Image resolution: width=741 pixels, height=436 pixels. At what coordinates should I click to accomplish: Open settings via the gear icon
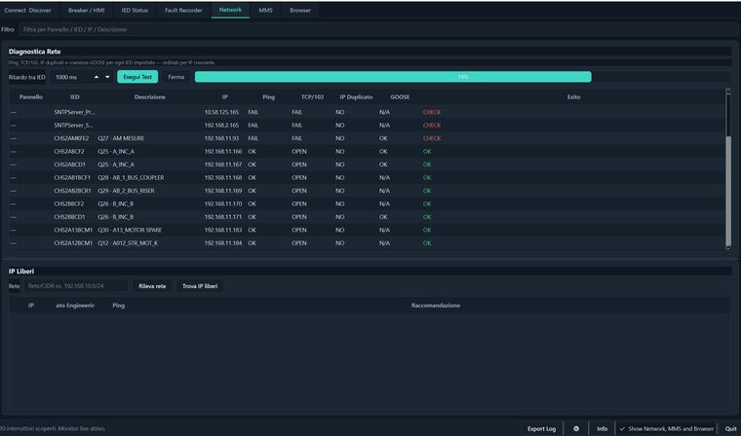(576, 428)
